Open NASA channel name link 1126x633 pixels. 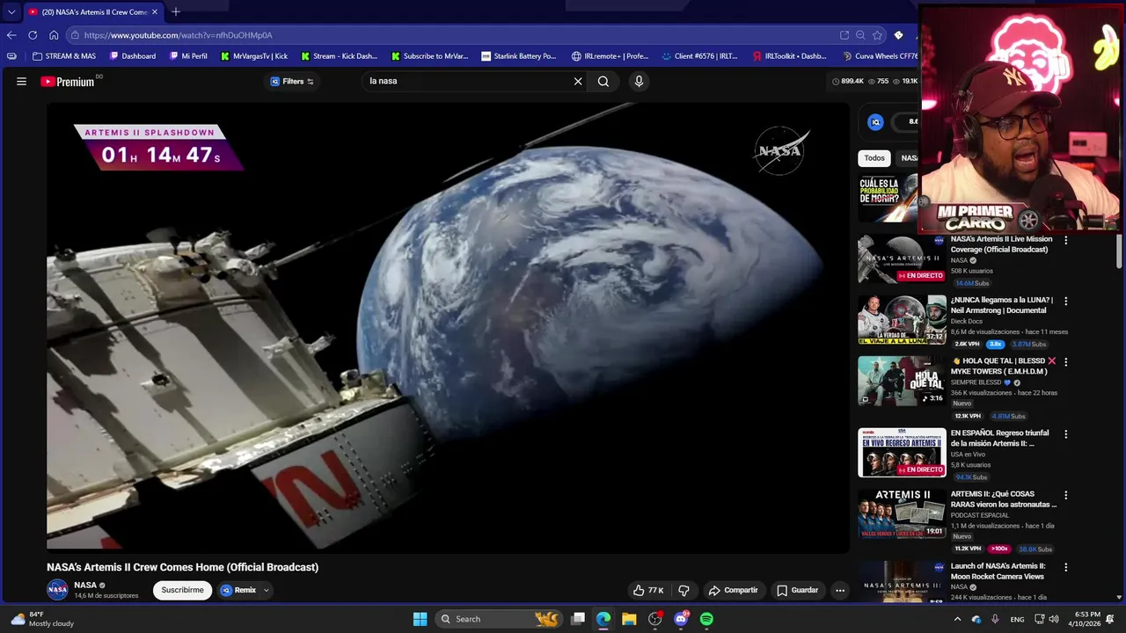85,585
